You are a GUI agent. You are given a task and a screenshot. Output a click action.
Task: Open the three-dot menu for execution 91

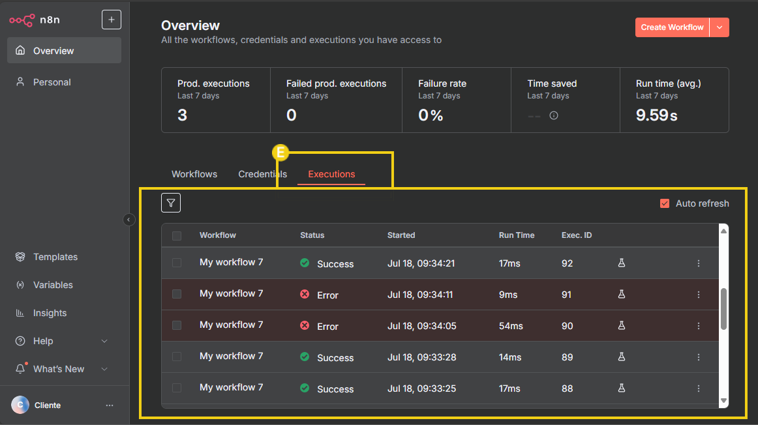(699, 295)
